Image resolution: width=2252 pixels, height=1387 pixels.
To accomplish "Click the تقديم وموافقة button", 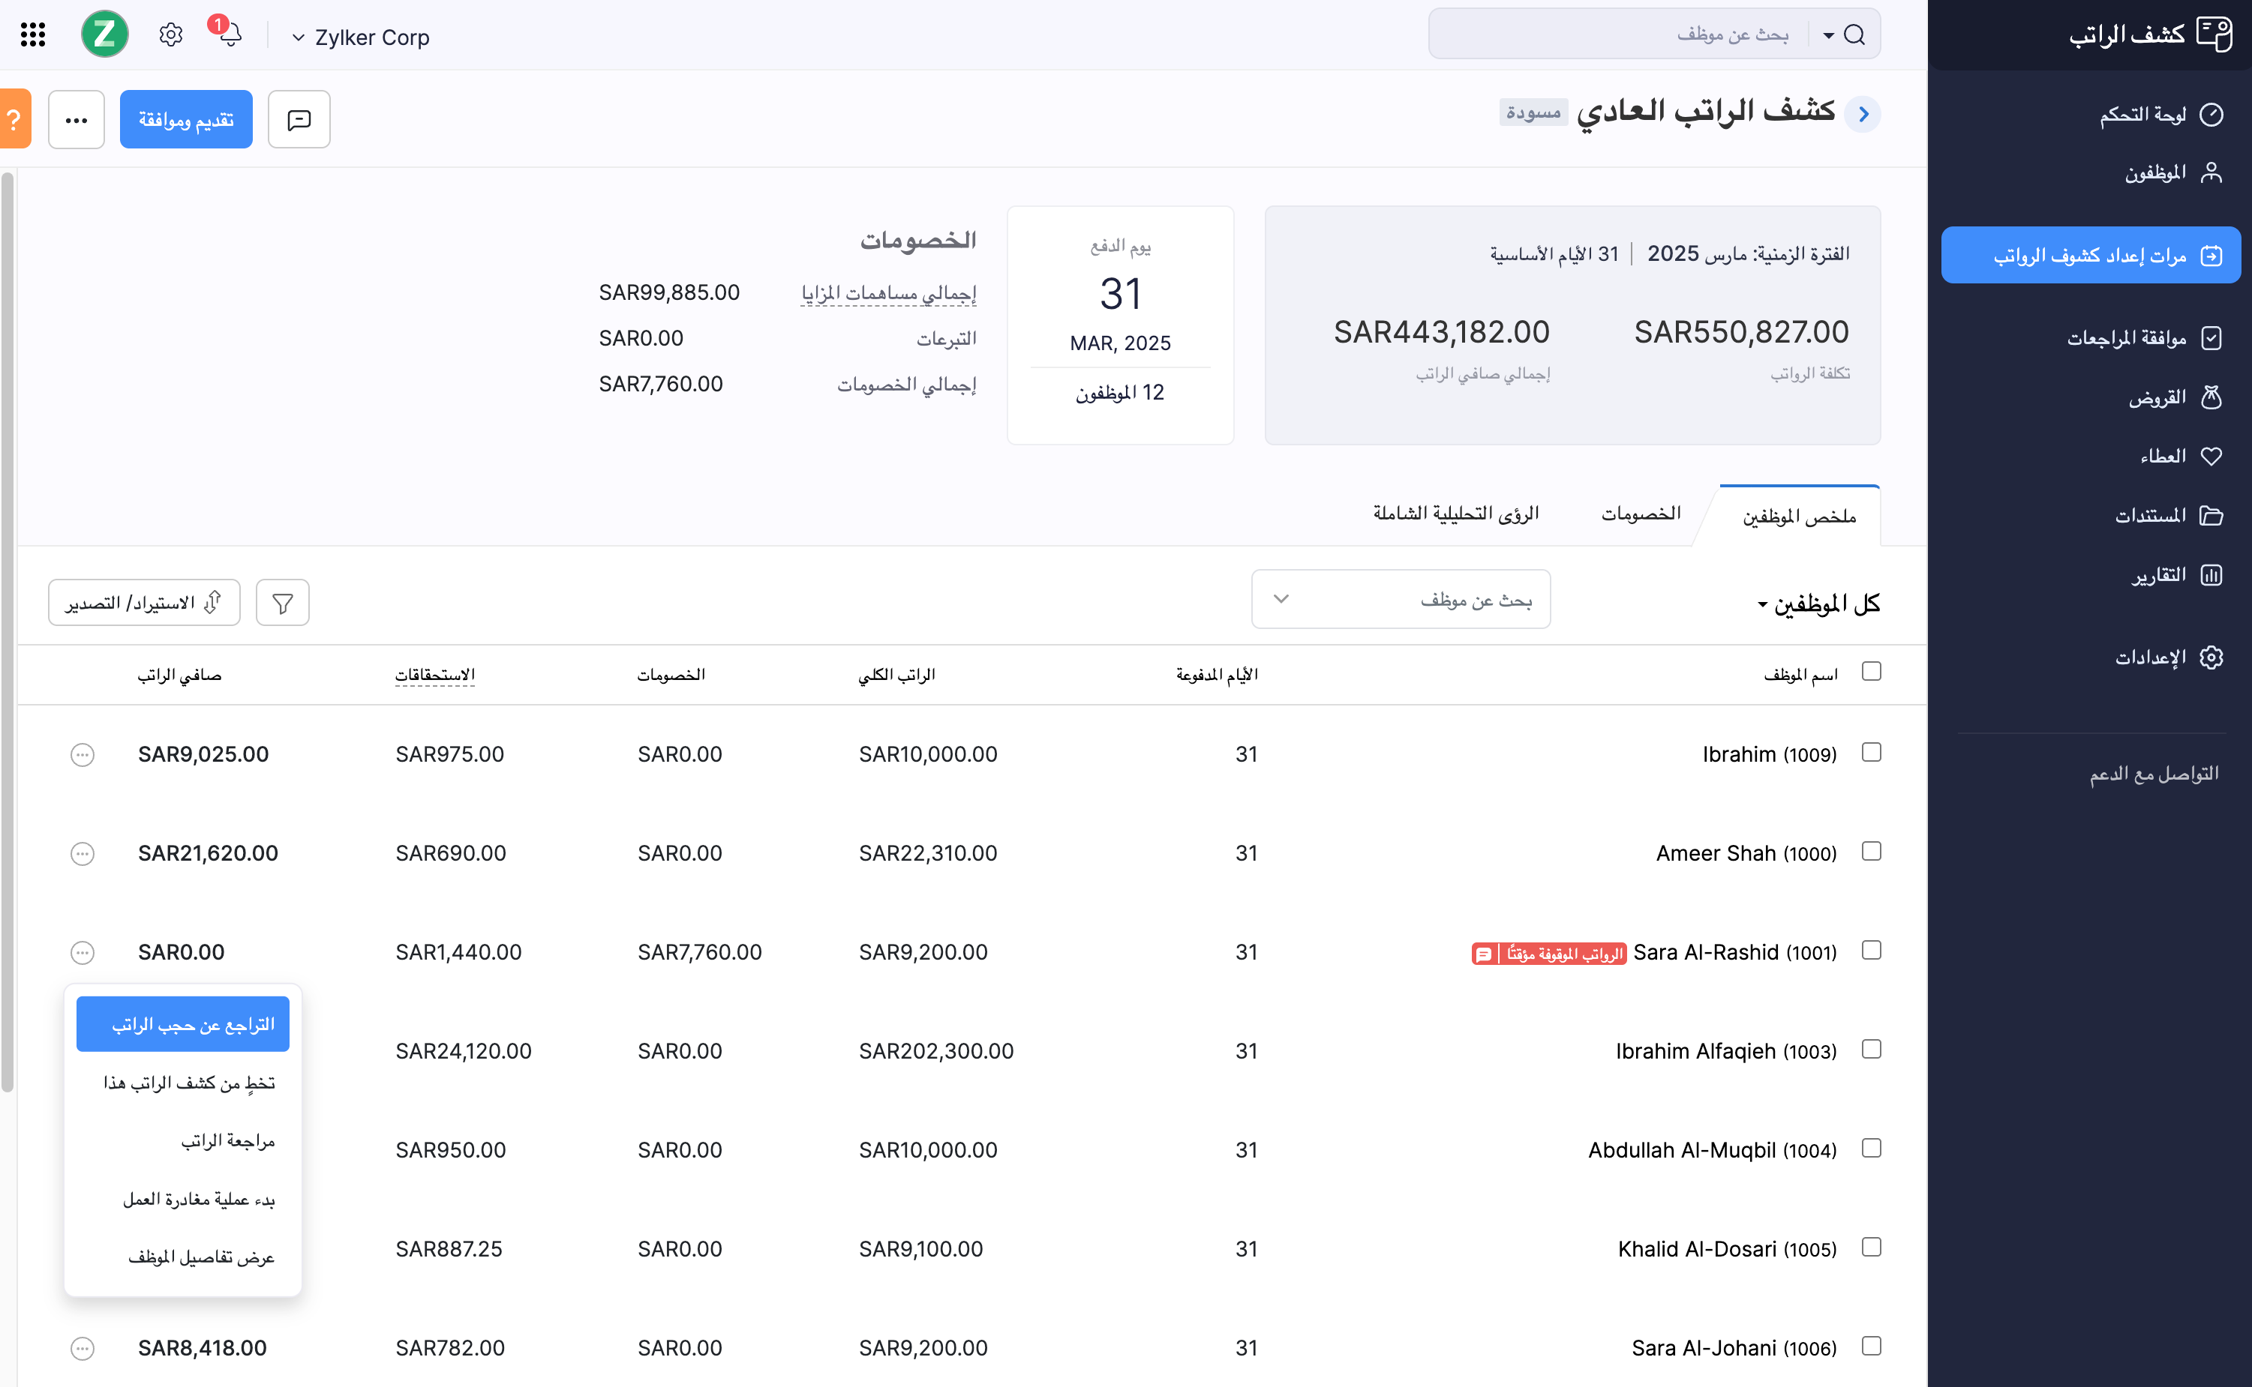I will [185, 118].
